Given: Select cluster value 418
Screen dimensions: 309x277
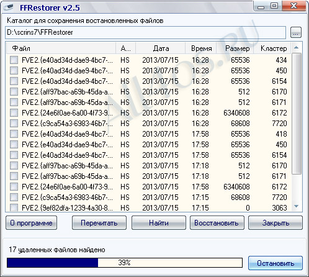Looking at the screenshot, I should point(281,134).
